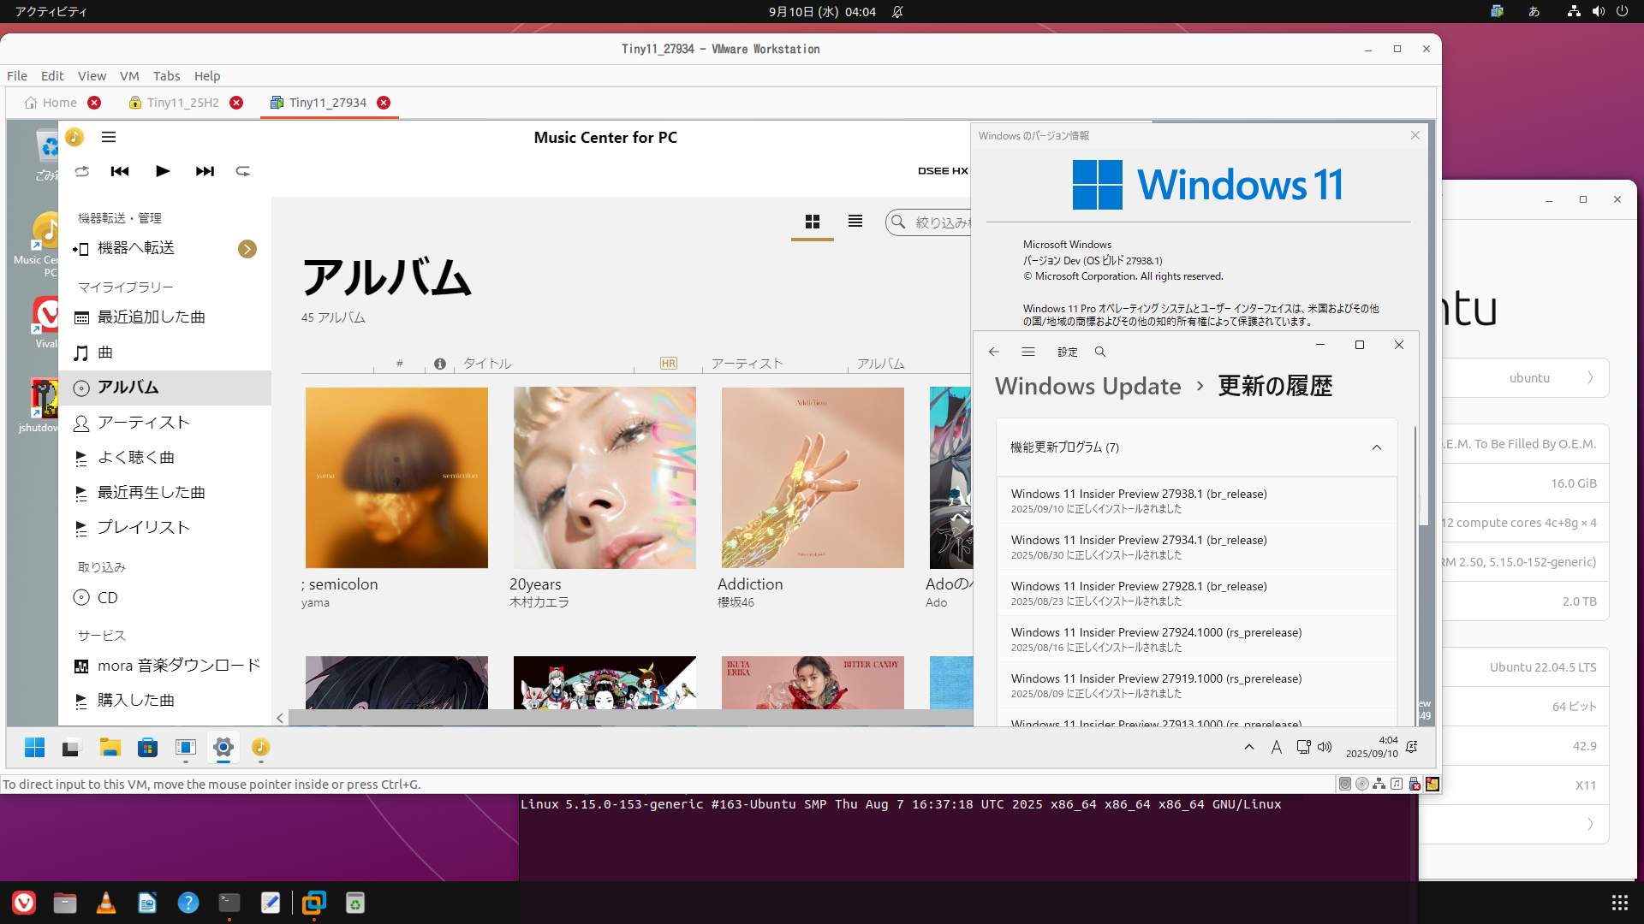Image resolution: width=1644 pixels, height=924 pixels.
Task: Sort albums by アーティスト column
Action: coord(747,364)
